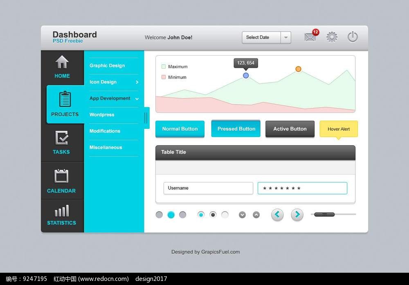Select the dark-filled radio button
Screen dimensions: 409x285
pyautogui.click(x=213, y=215)
